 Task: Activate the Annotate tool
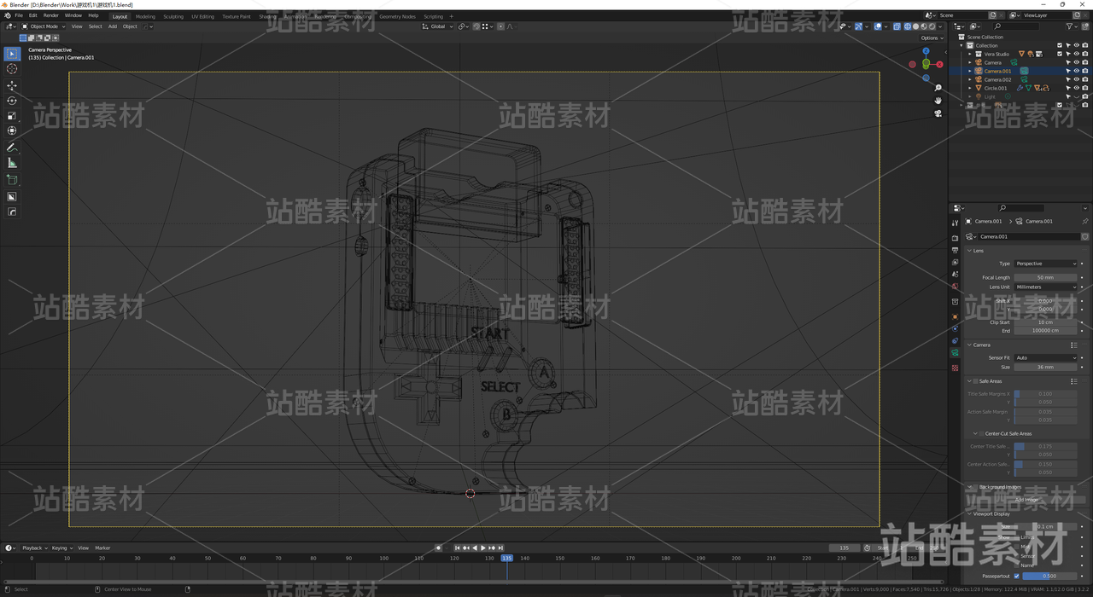tap(12, 148)
